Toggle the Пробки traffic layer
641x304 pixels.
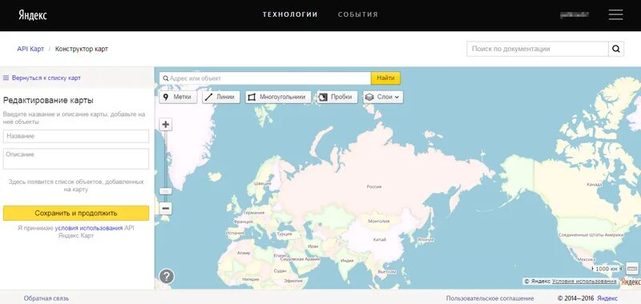tap(337, 97)
